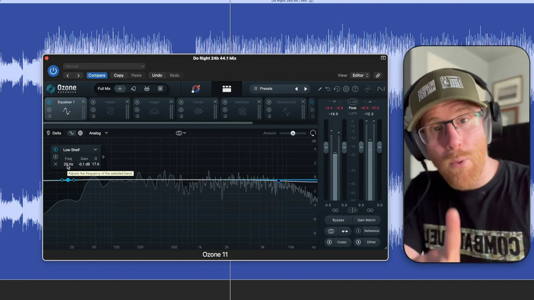
Task: Load the previous preset arrow
Action: 296,89
